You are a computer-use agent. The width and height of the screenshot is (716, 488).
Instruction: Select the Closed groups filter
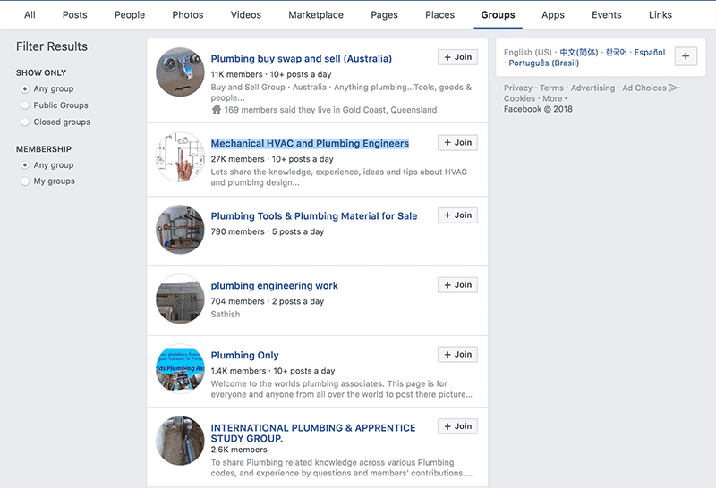coord(25,122)
